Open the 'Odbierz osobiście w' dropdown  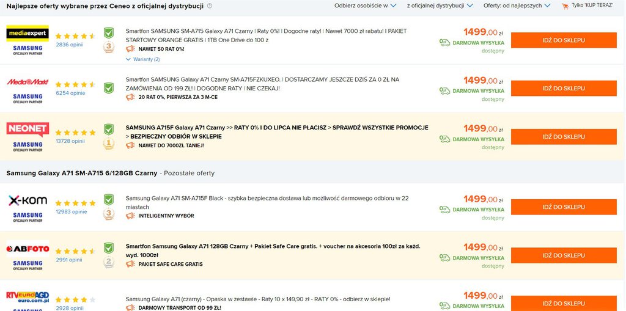[x=365, y=5]
